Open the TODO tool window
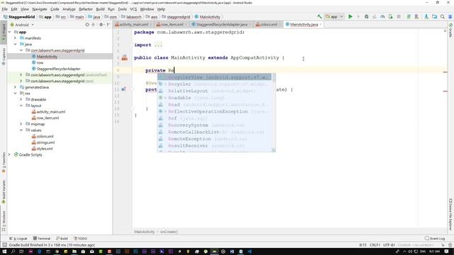The height and width of the screenshot is (255, 454). click(80, 239)
